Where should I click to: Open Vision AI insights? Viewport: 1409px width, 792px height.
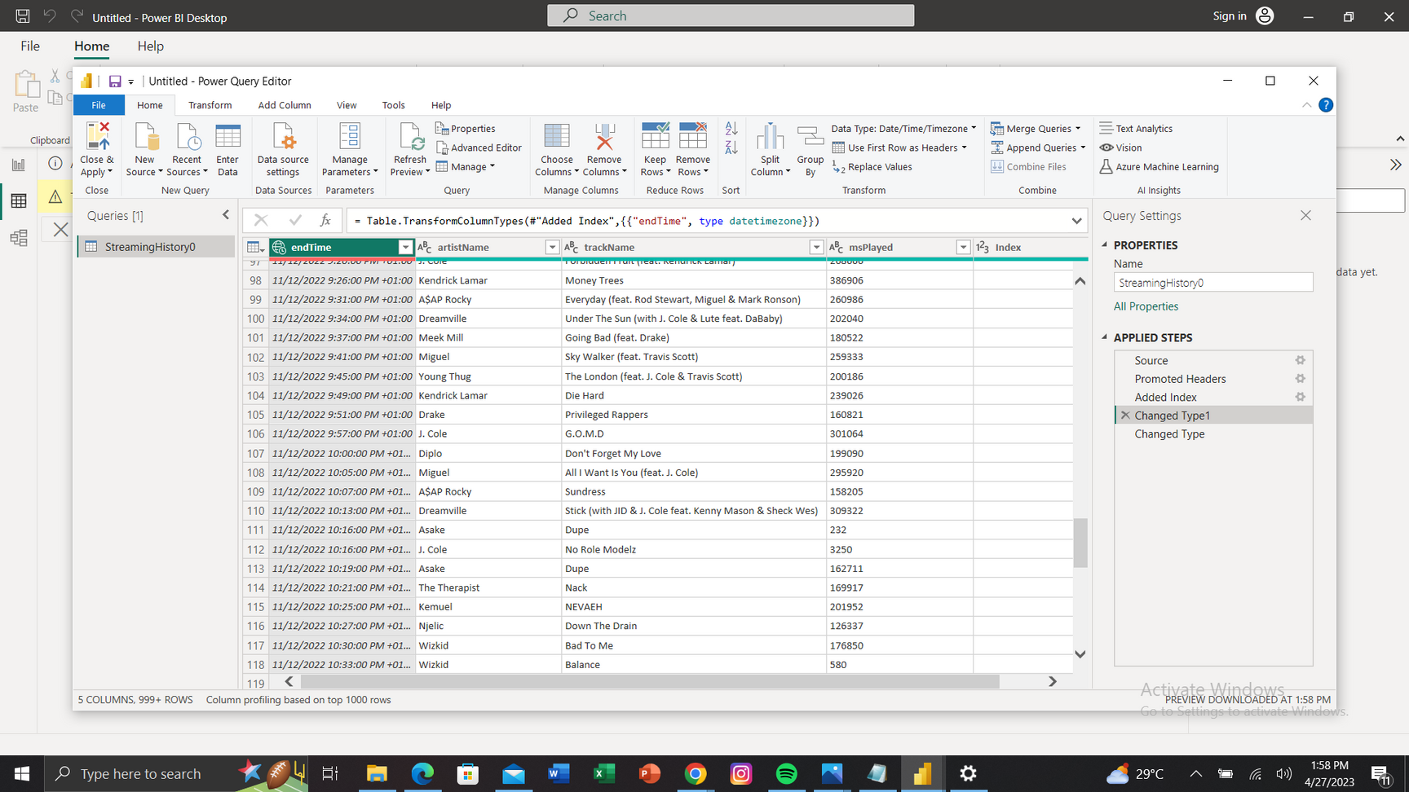(1121, 147)
